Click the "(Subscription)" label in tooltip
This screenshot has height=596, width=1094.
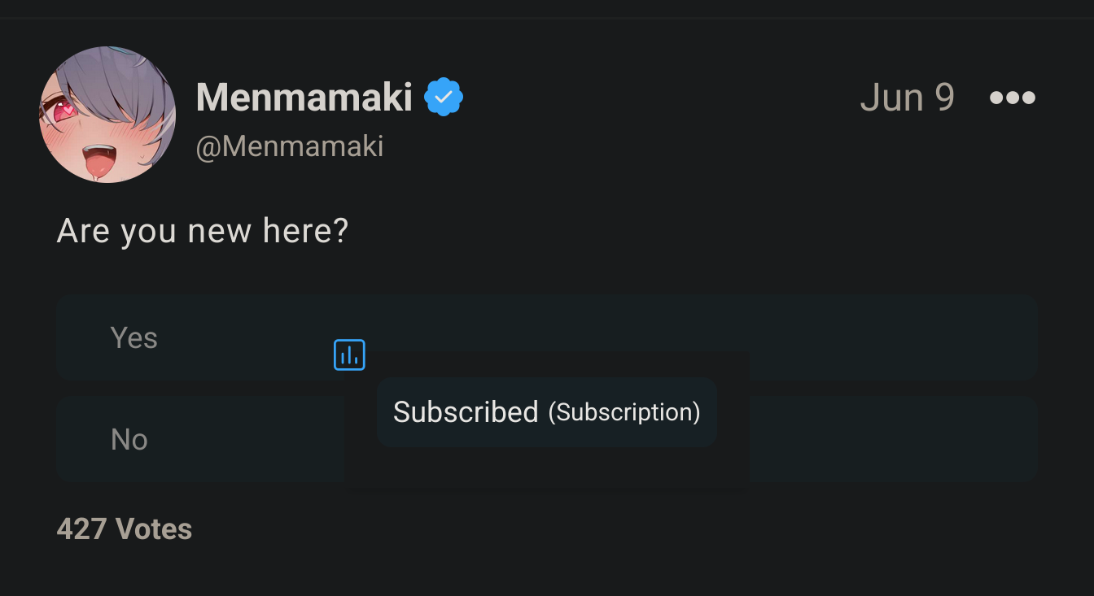click(x=624, y=412)
